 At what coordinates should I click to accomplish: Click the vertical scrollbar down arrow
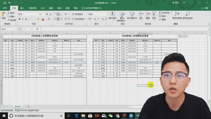[209, 104]
